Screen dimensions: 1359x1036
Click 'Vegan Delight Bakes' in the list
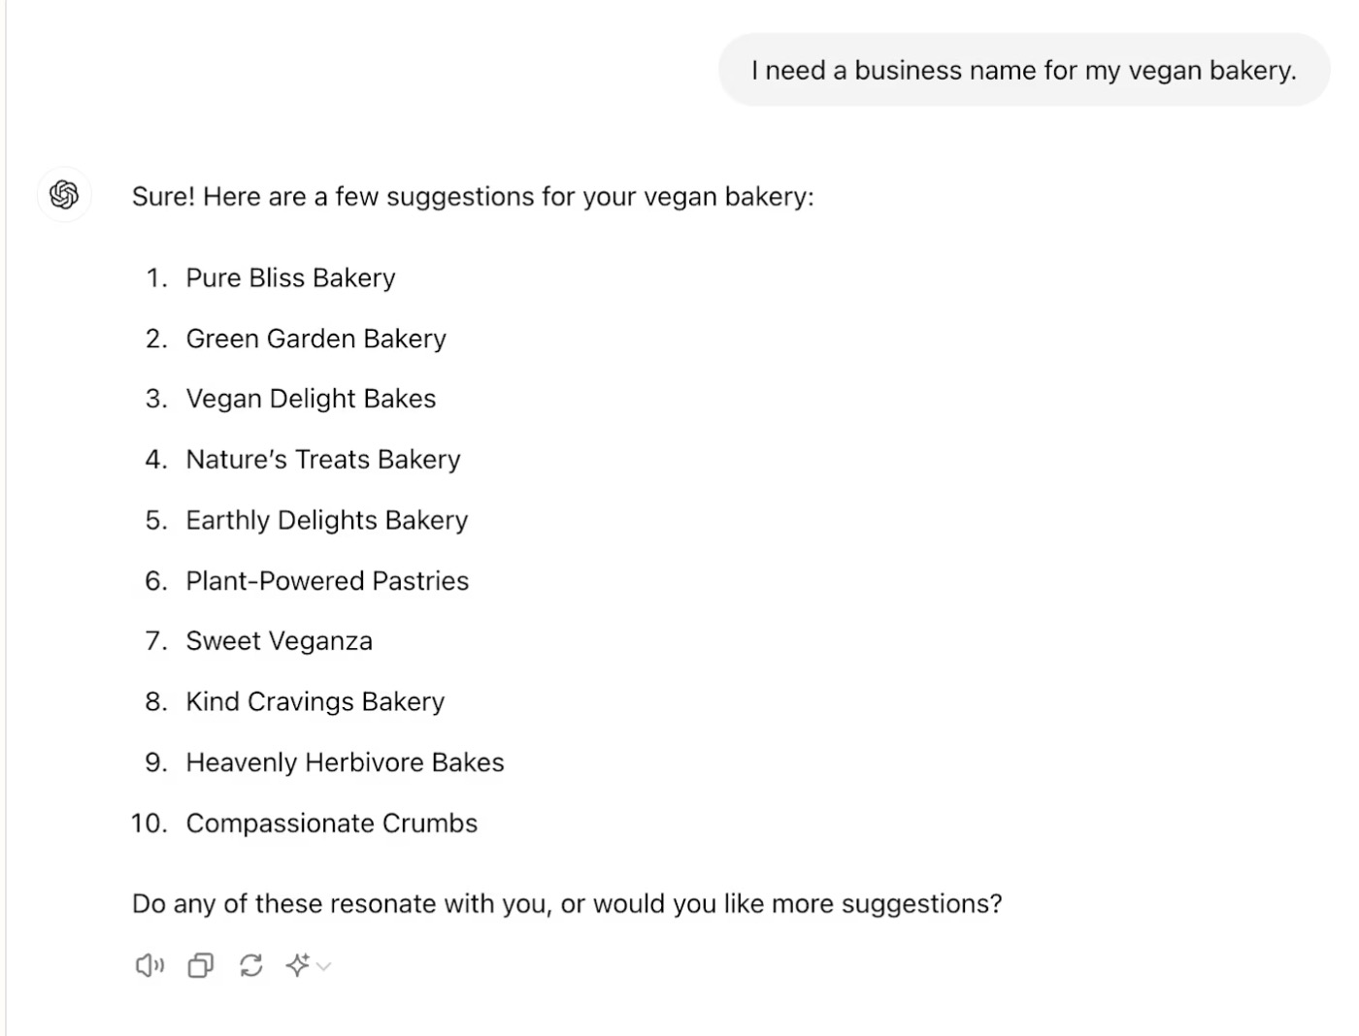tap(311, 399)
